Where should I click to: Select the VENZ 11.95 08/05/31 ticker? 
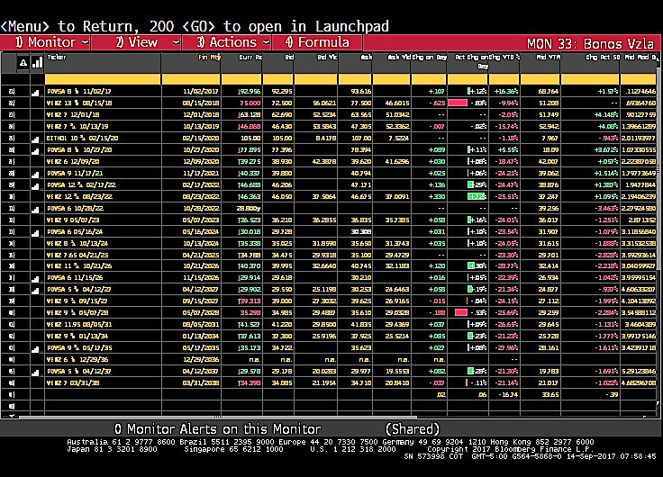[79, 325]
